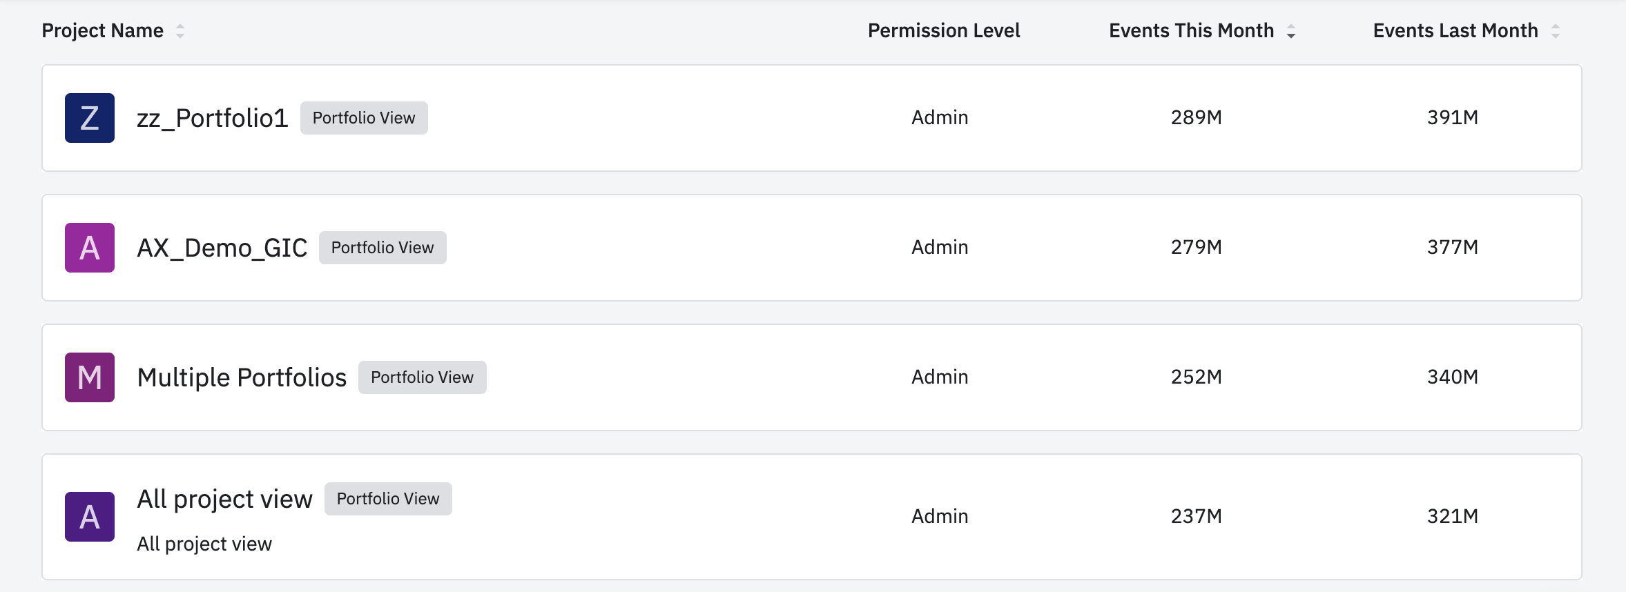Click the purple A icon for AX_Demo_GIC
Screen dimensions: 1626x592
[90, 248]
